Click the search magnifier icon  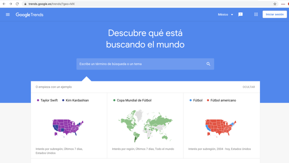pyautogui.click(x=208, y=64)
